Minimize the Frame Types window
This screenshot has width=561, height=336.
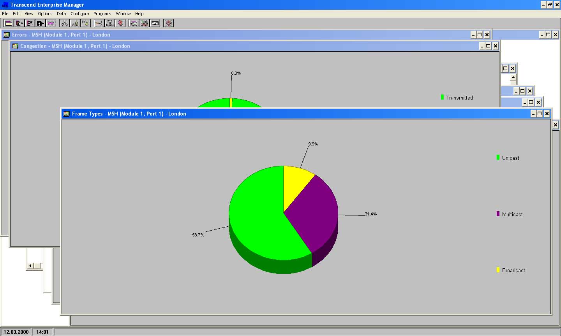[x=533, y=114]
